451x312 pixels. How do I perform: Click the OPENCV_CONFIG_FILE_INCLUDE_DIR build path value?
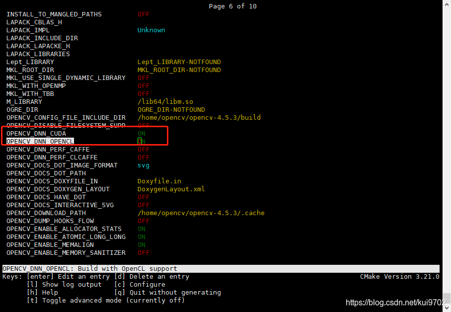(x=199, y=117)
